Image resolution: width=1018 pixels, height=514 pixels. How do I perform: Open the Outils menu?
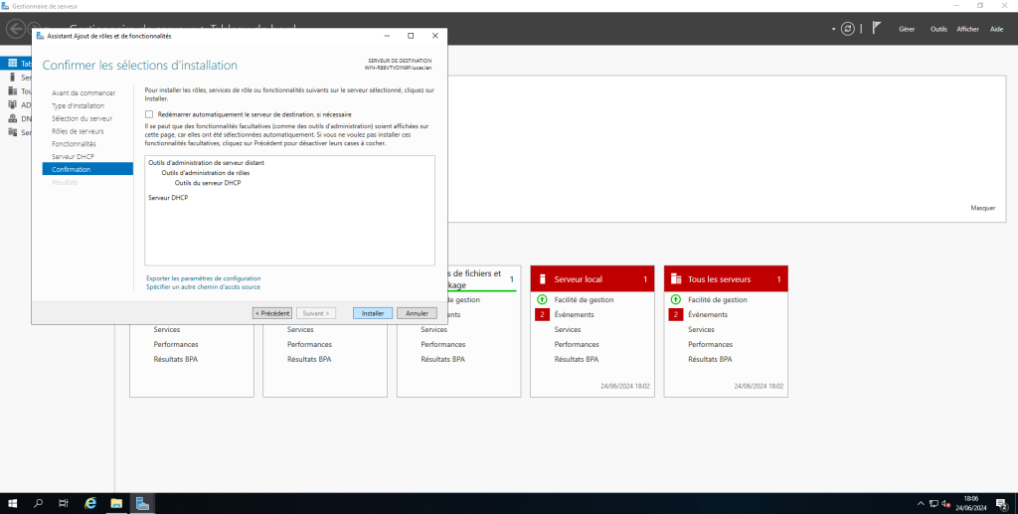pos(938,29)
